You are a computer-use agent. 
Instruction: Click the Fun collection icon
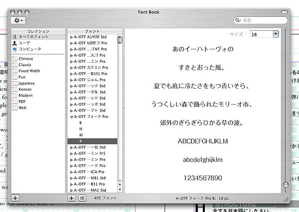coord(14,77)
